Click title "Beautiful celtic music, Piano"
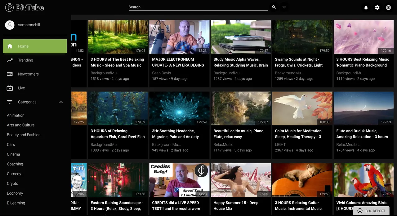 (239, 134)
